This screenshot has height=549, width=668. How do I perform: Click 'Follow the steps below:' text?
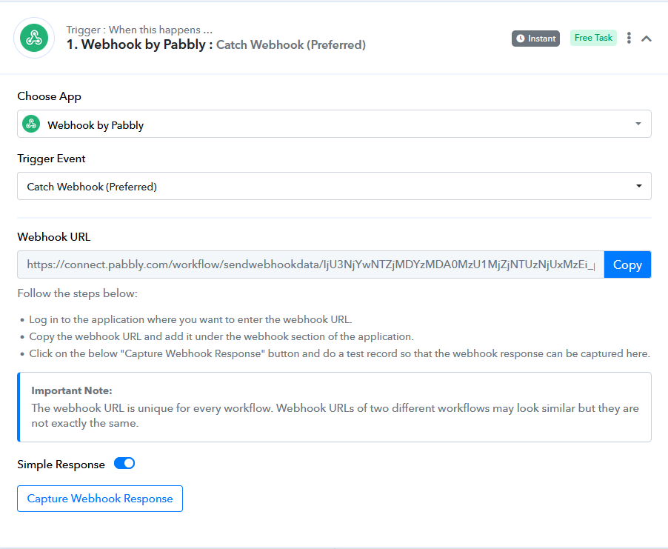[78, 293]
